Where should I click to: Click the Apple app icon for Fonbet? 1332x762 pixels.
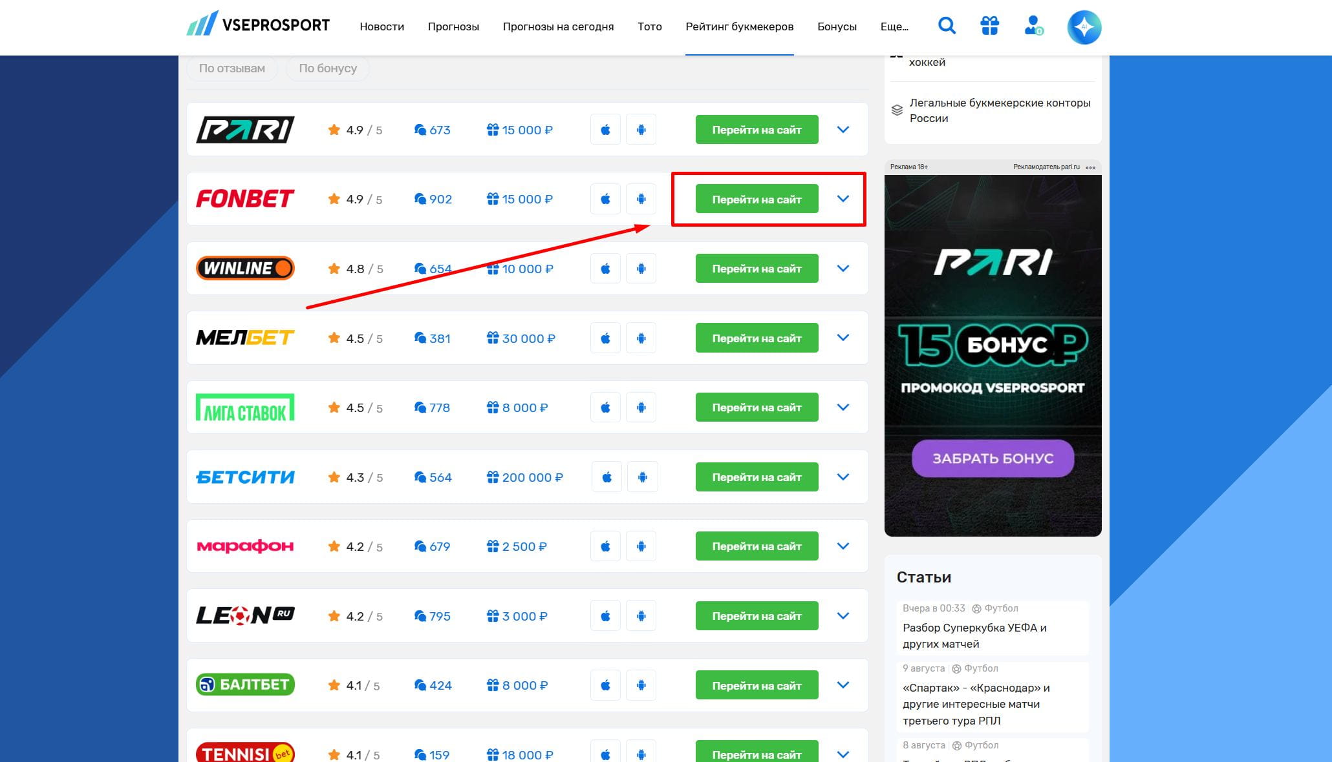pos(605,199)
